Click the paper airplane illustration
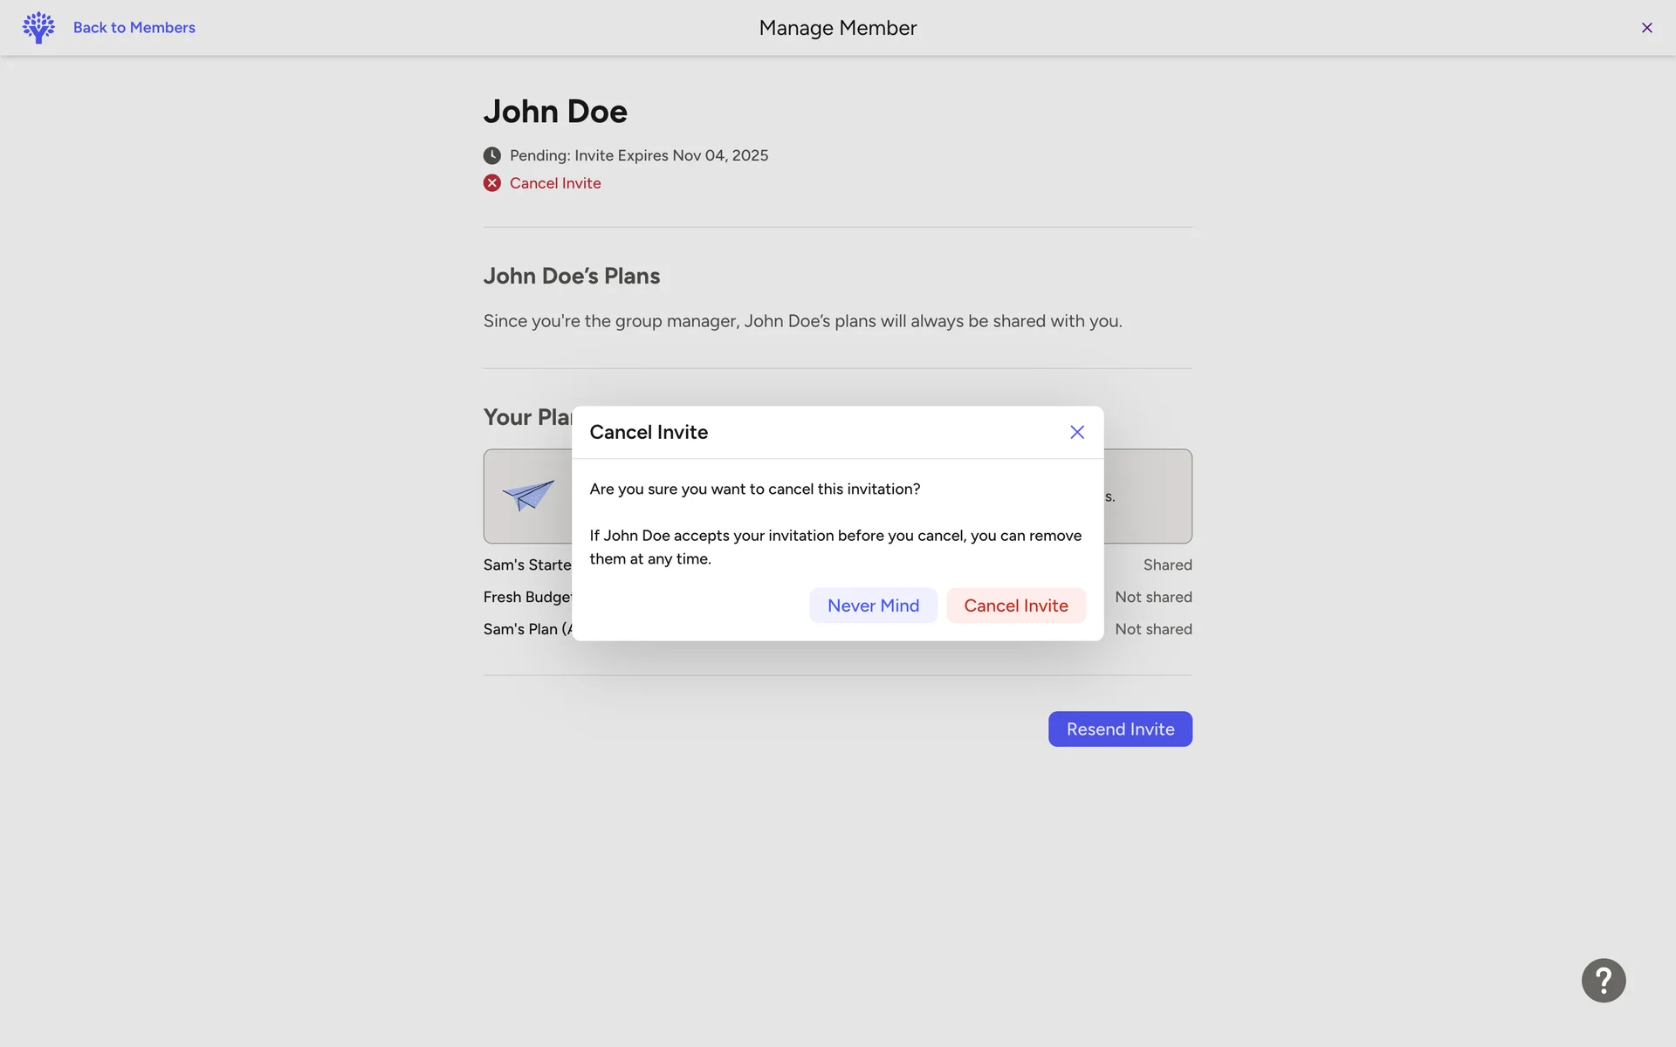1676x1047 pixels. [x=528, y=495]
